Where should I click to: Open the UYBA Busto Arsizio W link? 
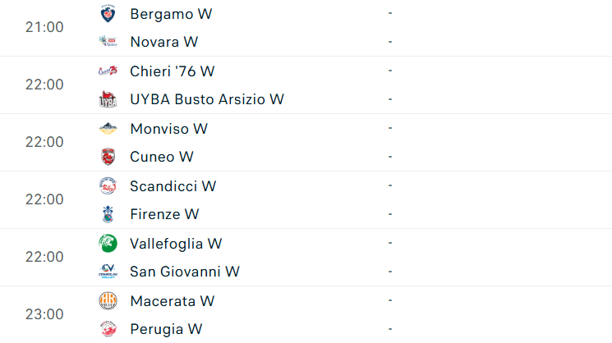coord(206,99)
